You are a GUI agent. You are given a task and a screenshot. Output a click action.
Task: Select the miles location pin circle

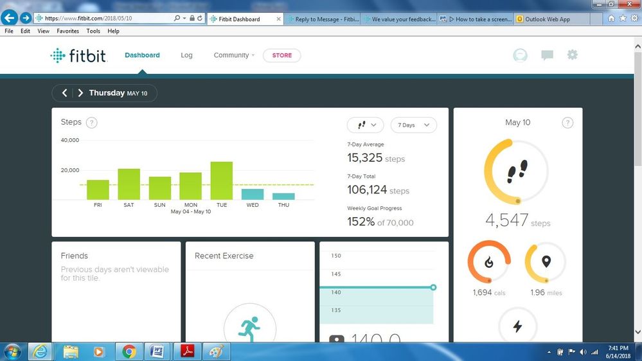[546, 262]
